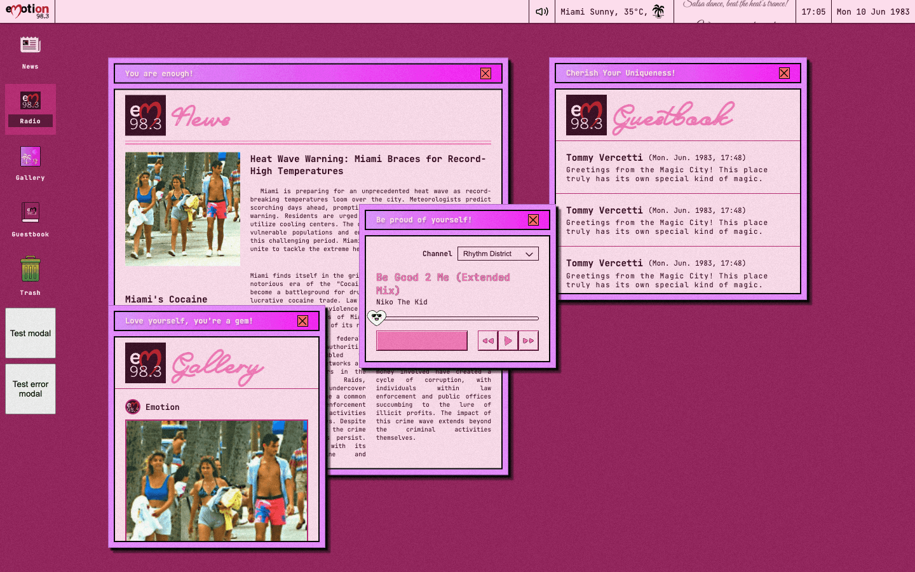Click the pink volume bar in radio player
The width and height of the screenshot is (915, 572).
coord(422,341)
